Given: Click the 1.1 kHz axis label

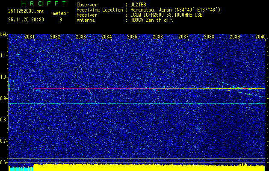Looking at the screenshot, I should click(4, 56).
